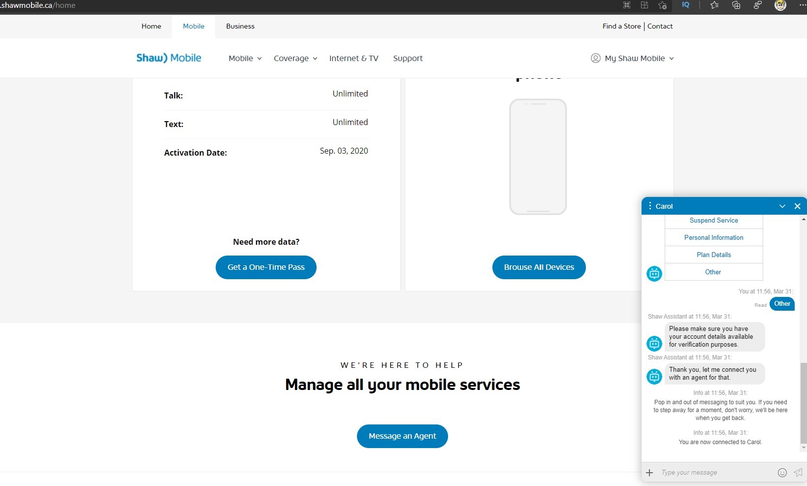Click the Type your message input field

click(709, 473)
